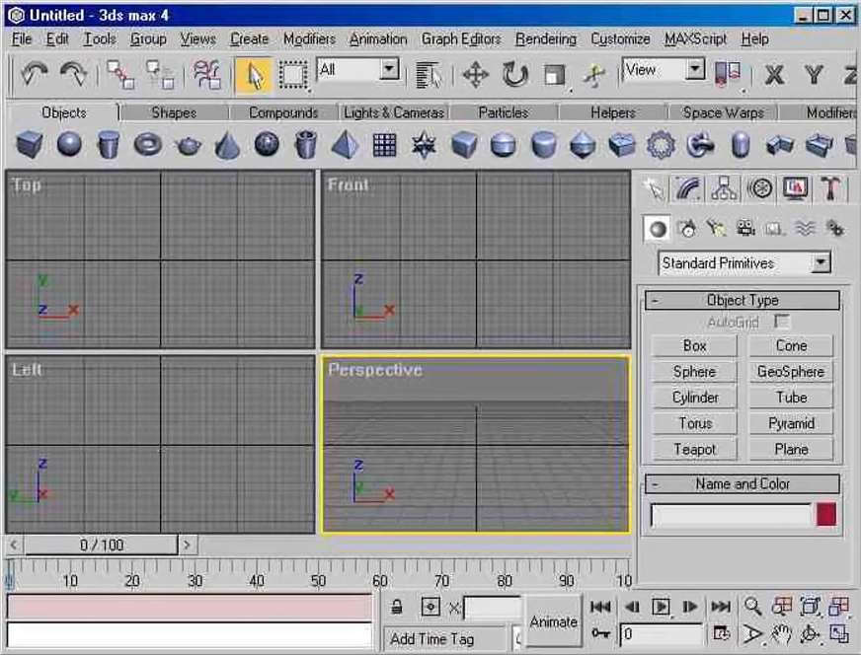The height and width of the screenshot is (655, 861).
Task: Click the Plane grid icon on shelf
Action: pos(384,145)
